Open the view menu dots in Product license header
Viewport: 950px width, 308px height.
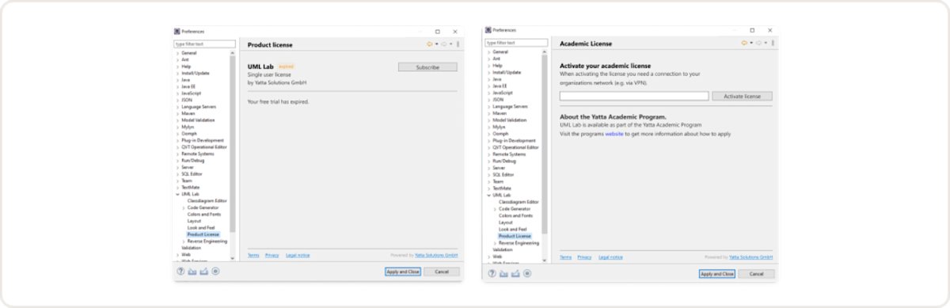tap(458, 44)
